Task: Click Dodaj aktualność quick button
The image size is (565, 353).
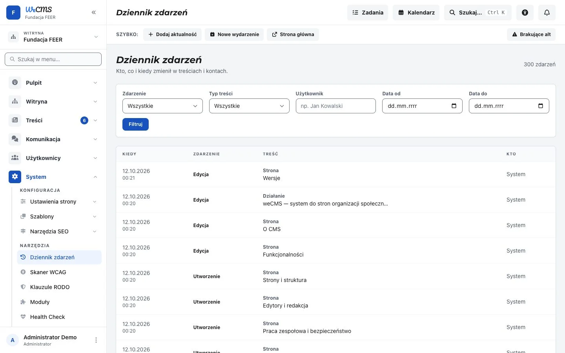Action: [x=172, y=35]
